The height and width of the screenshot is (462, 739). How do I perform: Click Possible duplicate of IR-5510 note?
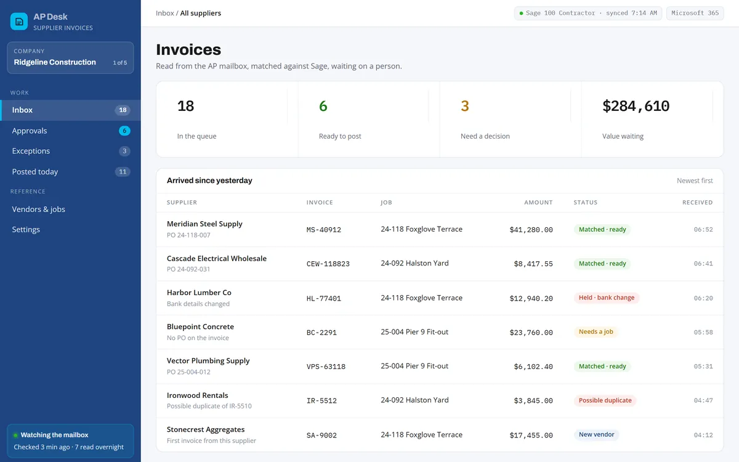tap(209, 406)
